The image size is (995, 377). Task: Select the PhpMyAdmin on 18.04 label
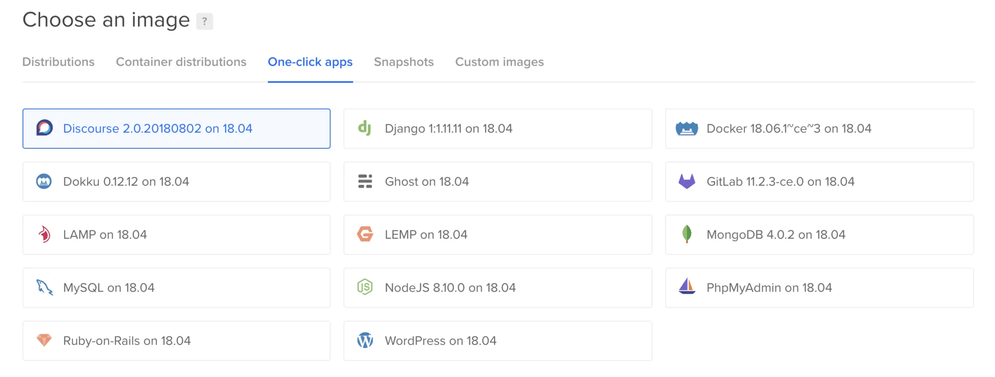769,287
